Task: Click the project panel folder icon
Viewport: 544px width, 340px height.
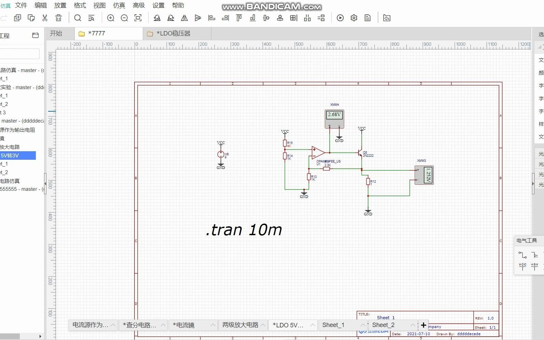Action: [x=36, y=35]
